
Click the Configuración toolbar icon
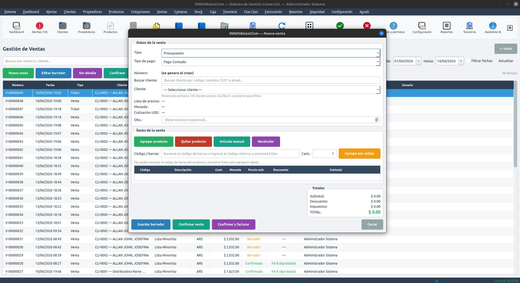click(x=422, y=28)
